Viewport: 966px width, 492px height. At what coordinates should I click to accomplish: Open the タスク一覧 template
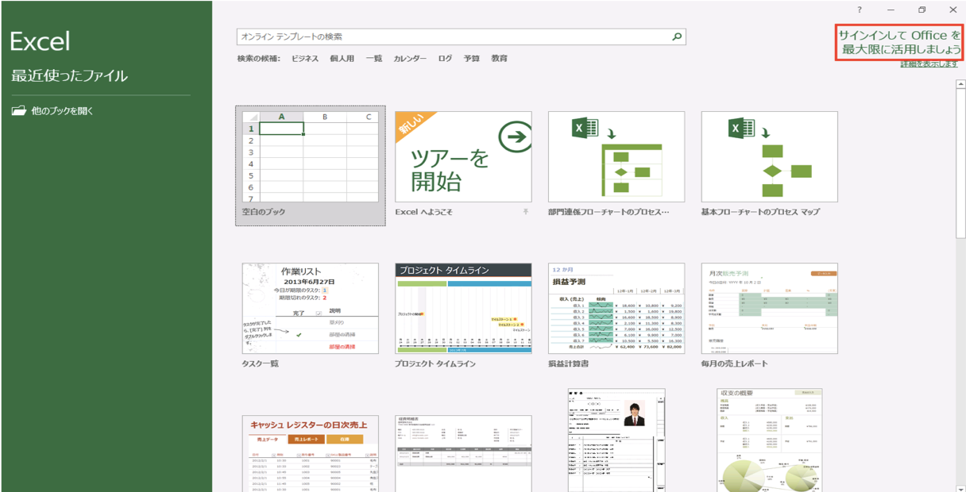[311, 309]
